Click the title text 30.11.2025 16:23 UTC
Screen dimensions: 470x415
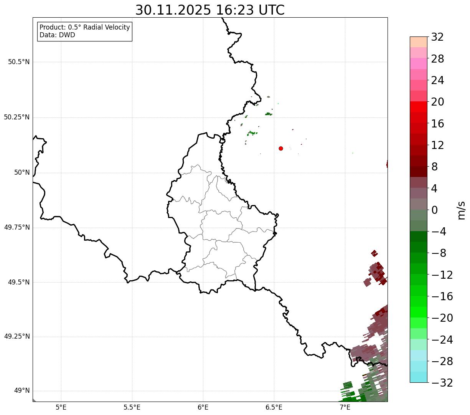(210, 10)
